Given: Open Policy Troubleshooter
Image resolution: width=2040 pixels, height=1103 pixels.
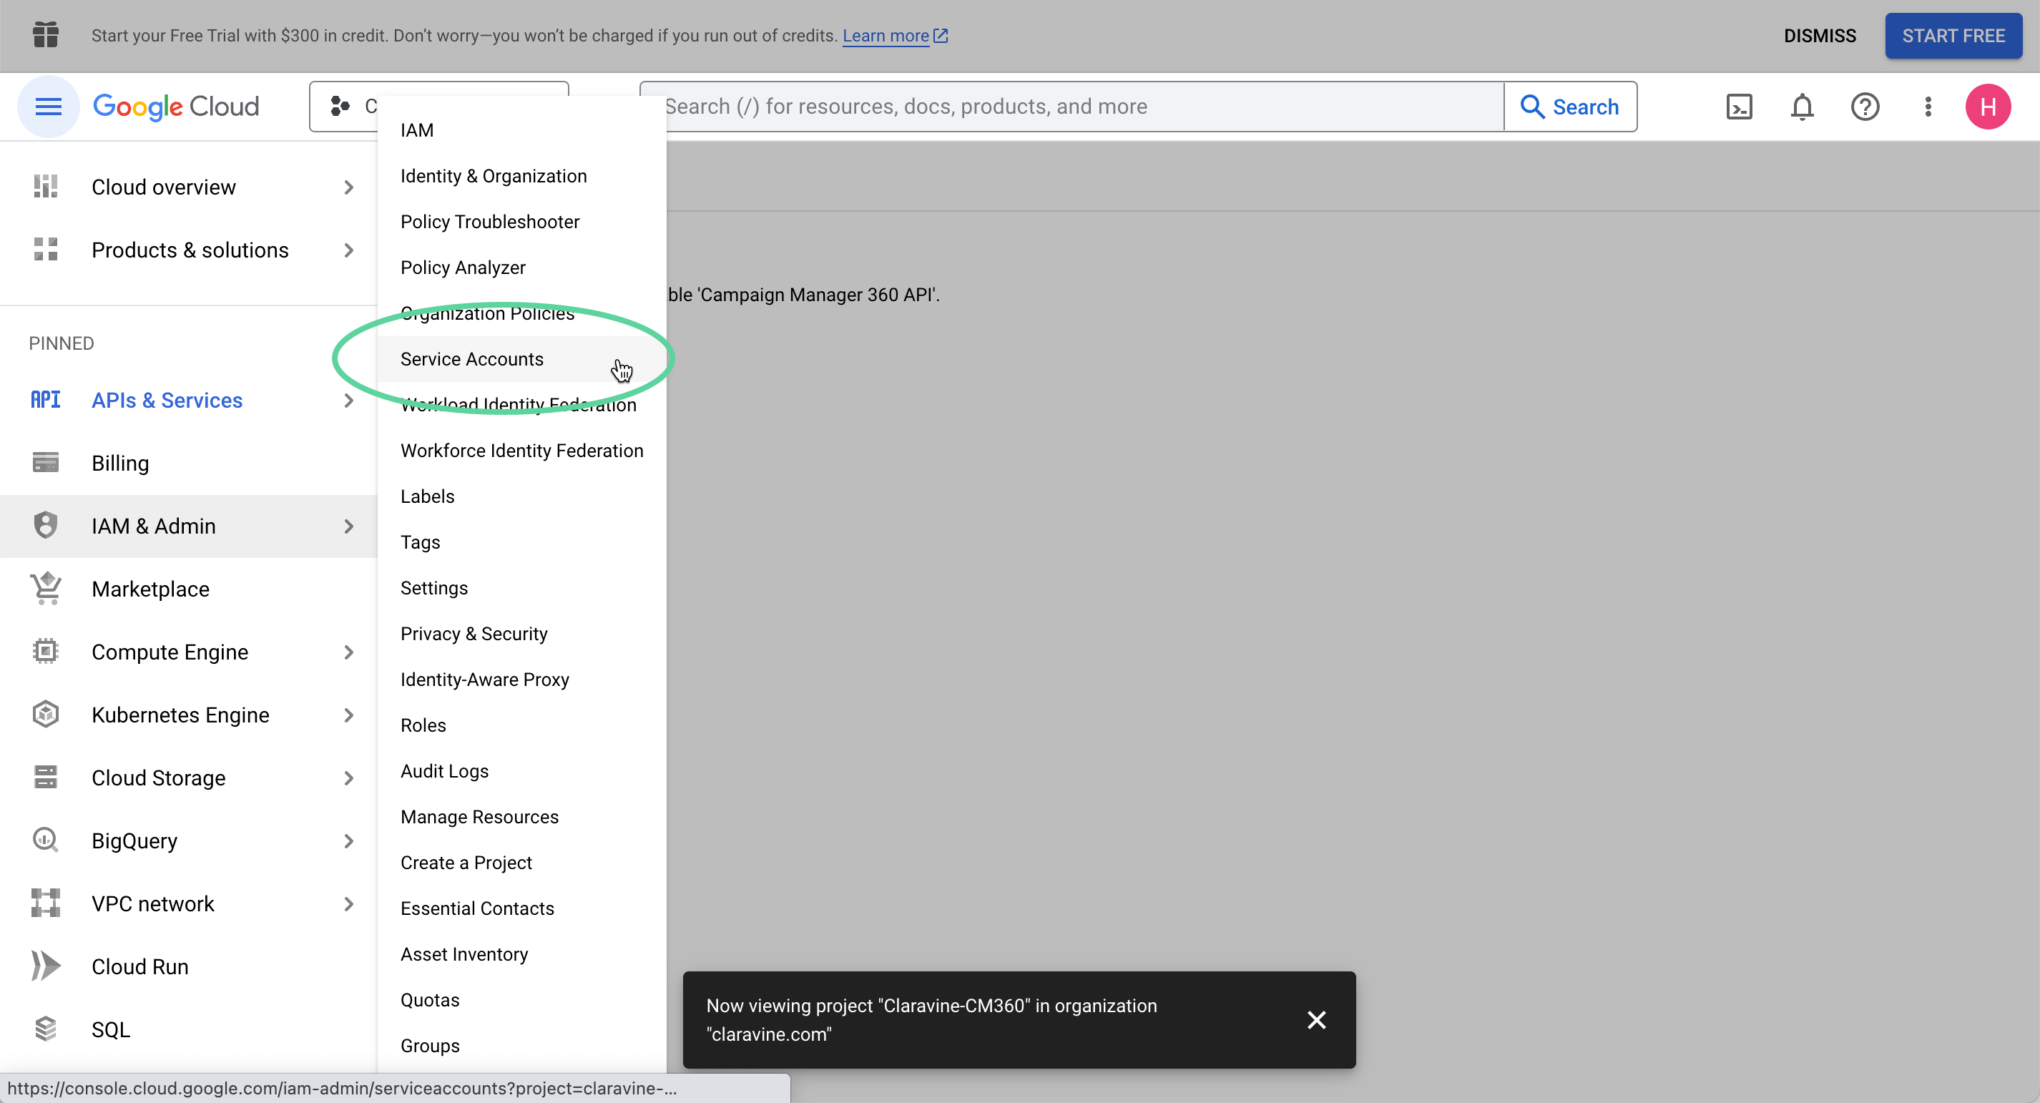Looking at the screenshot, I should tap(522, 222).
